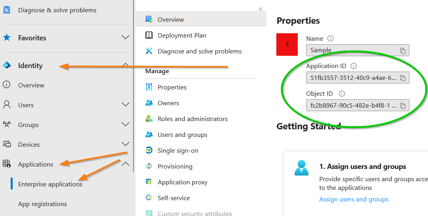Click the Devices icon
This screenshot has height=216, width=428.
(x=7, y=144)
